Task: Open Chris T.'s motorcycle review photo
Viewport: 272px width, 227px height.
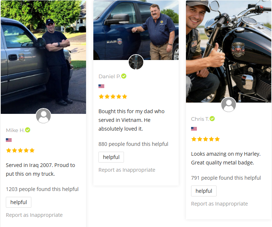Action: click(229, 51)
